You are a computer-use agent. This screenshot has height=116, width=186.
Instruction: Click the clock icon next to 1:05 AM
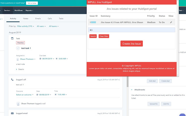click(56, 95)
